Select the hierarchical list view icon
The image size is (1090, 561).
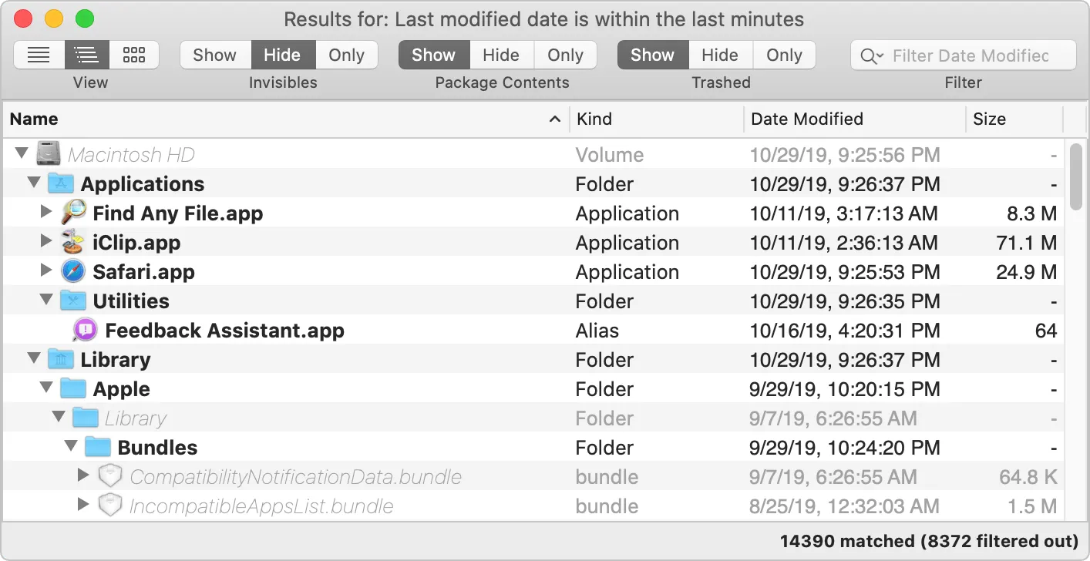point(86,55)
